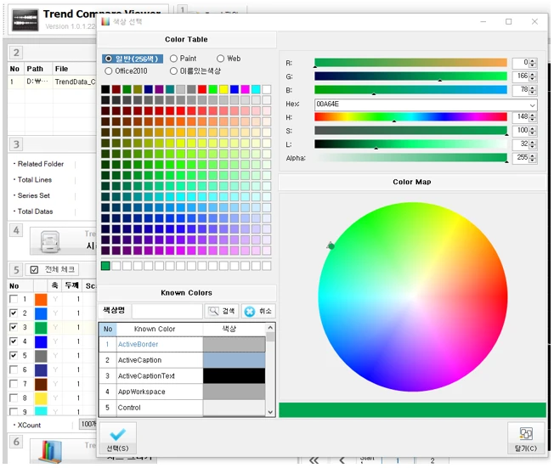Viewport: 554px width, 468px height.
Task: Click the R value stepper arrows
Action: 533,63
